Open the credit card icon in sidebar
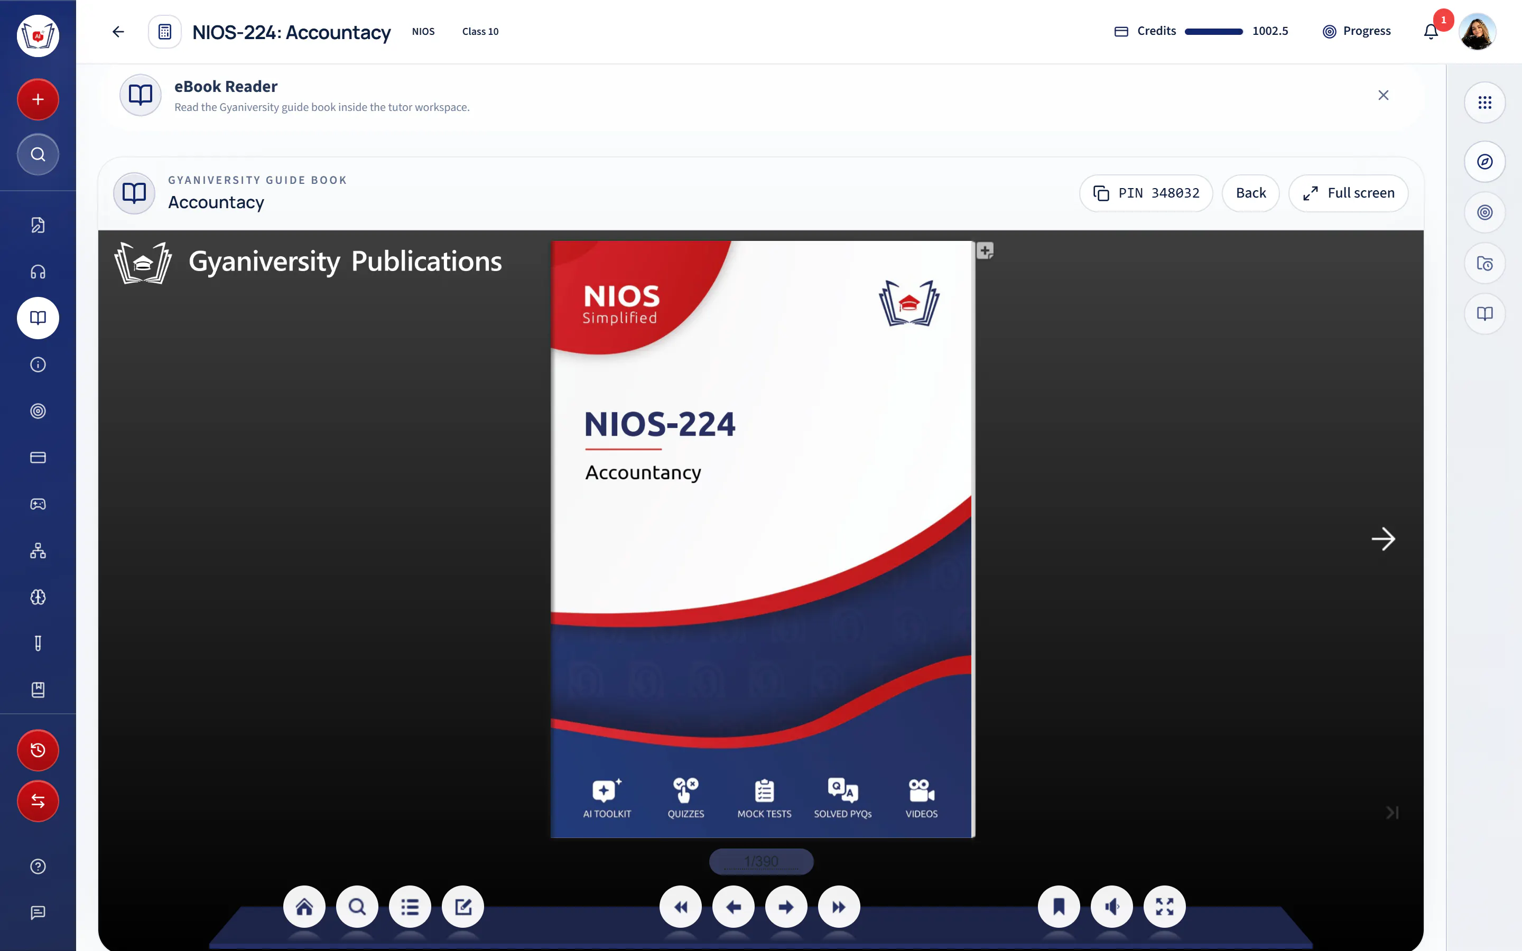The image size is (1522, 951). pos(38,458)
